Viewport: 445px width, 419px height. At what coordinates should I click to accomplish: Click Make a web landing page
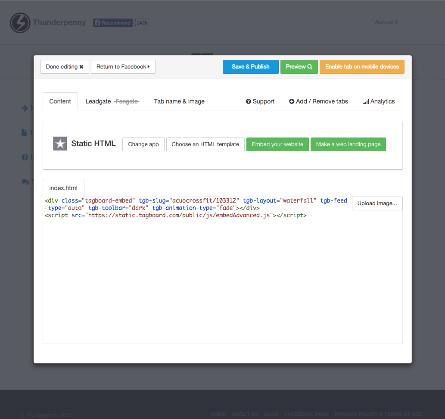click(x=348, y=144)
